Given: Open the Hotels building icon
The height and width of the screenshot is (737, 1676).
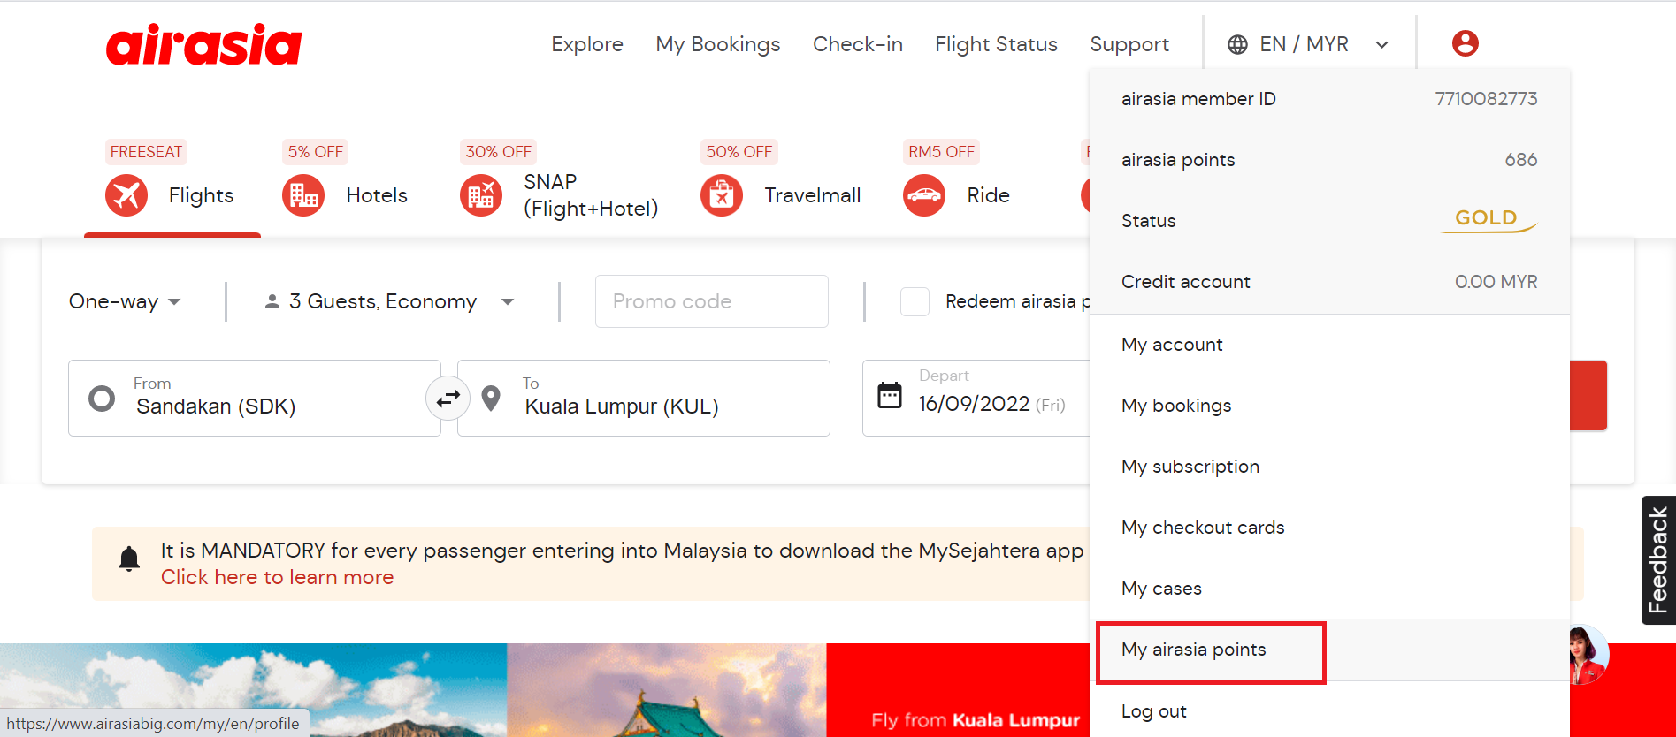Looking at the screenshot, I should (303, 195).
